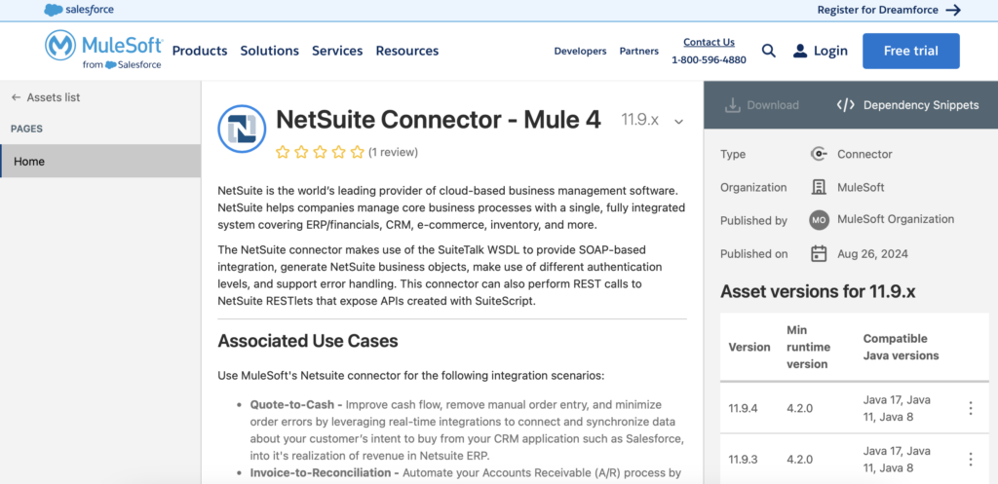This screenshot has width=998, height=484.
Task: Click the fifth rating star
Action: pos(357,152)
